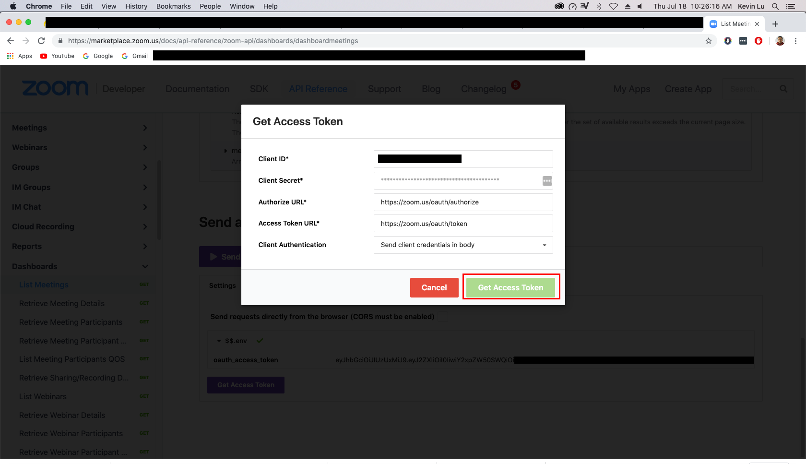Image resolution: width=806 pixels, height=464 pixels.
Task: Expand the Reports sidebar section
Action: [145, 246]
